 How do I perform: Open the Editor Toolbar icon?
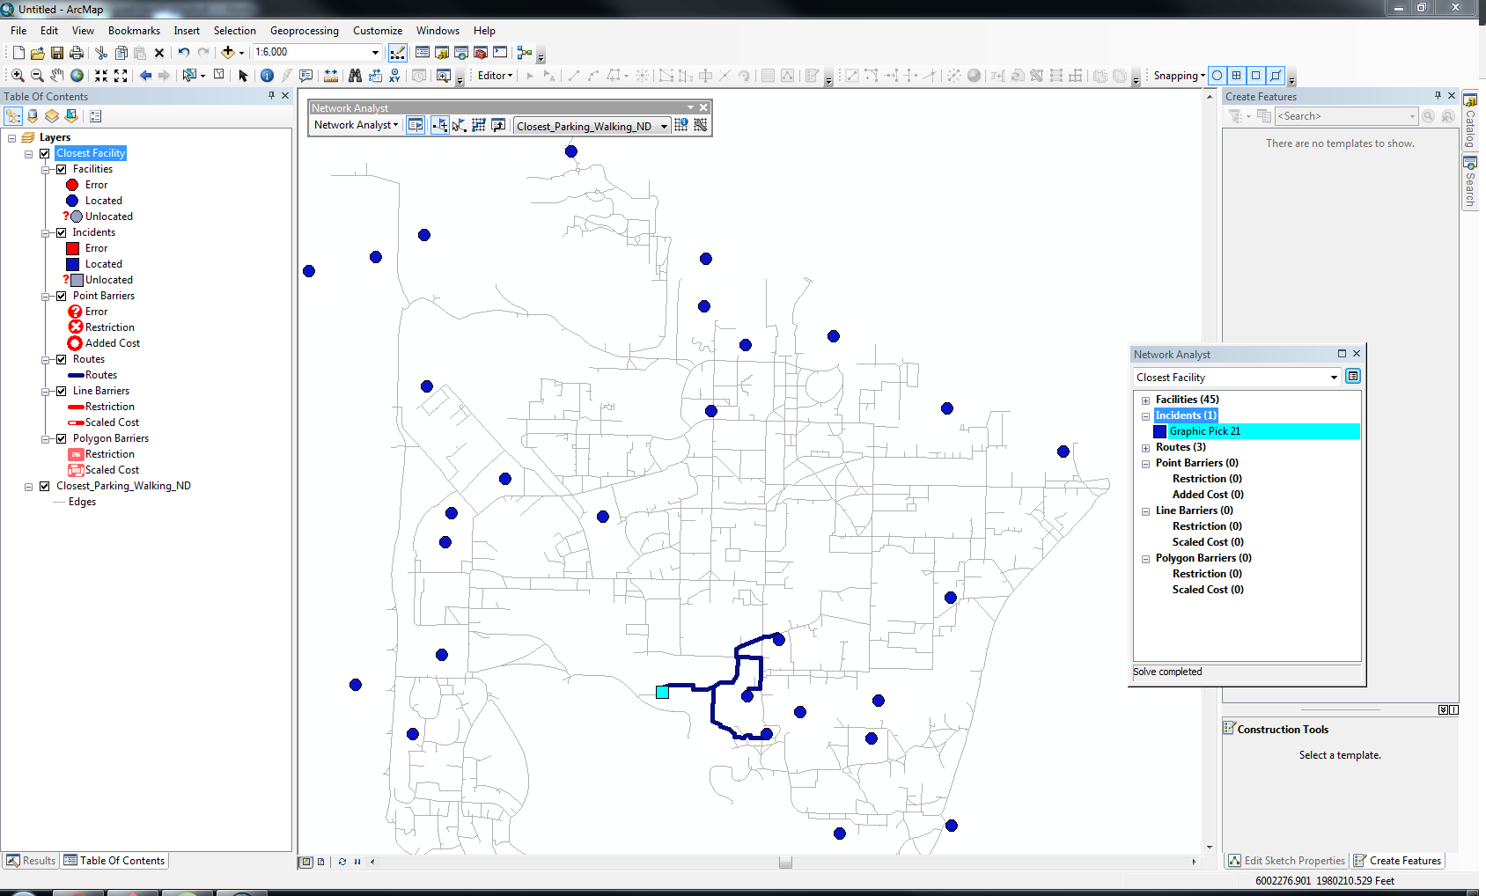pos(398,53)
